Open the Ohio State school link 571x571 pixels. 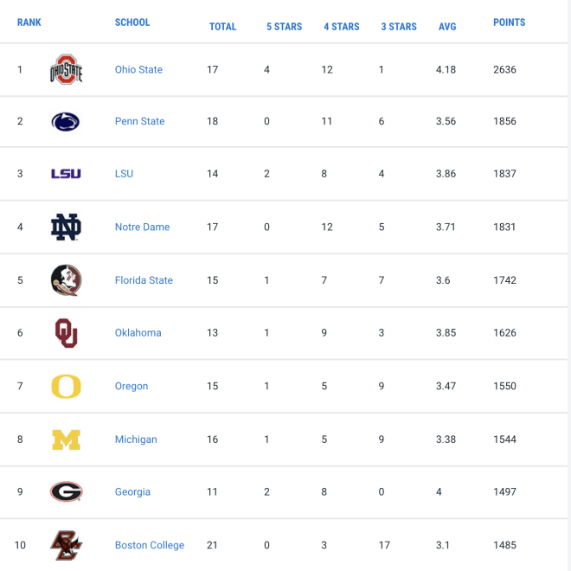point(138,69)
